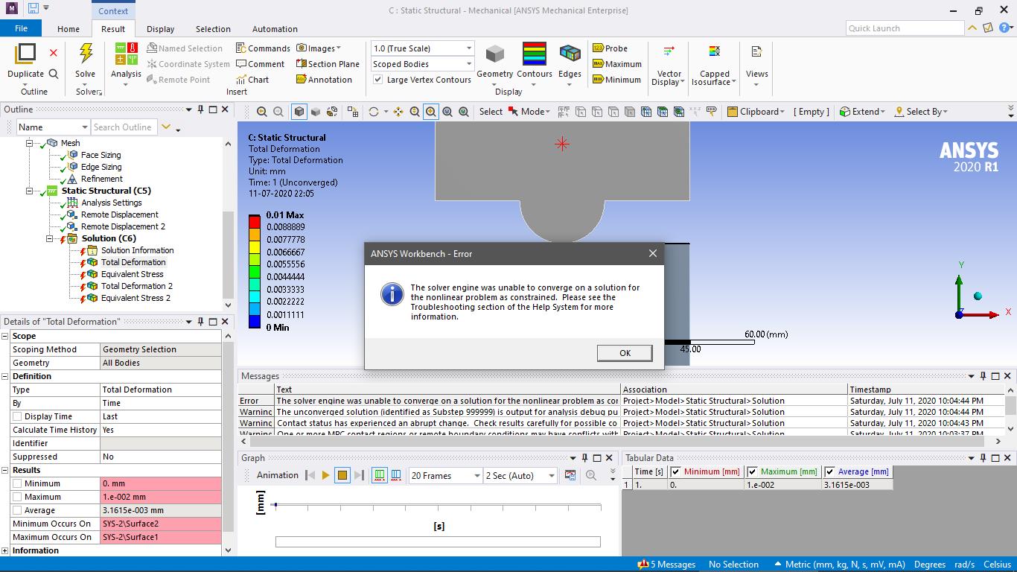Click the Search Outline field
Image resolution: width=1017 pixels, height=572 pixels.
tap(124, 127)
